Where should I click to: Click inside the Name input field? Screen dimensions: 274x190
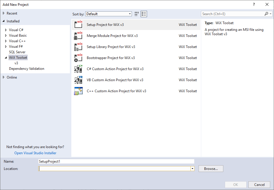click(x=116, y=161)
